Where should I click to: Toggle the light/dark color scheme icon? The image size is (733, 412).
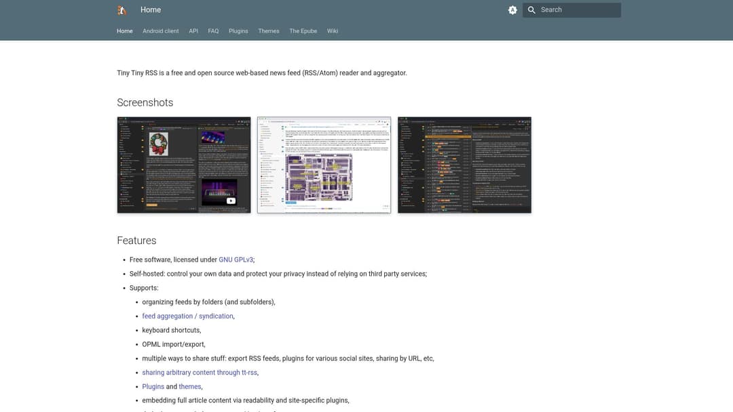pos(512,9)
